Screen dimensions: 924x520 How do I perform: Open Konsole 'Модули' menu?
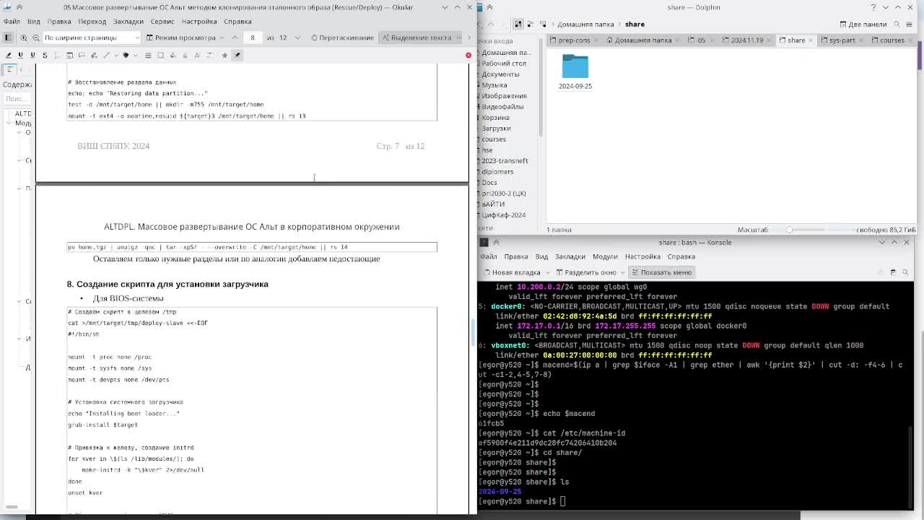[605, 256]
